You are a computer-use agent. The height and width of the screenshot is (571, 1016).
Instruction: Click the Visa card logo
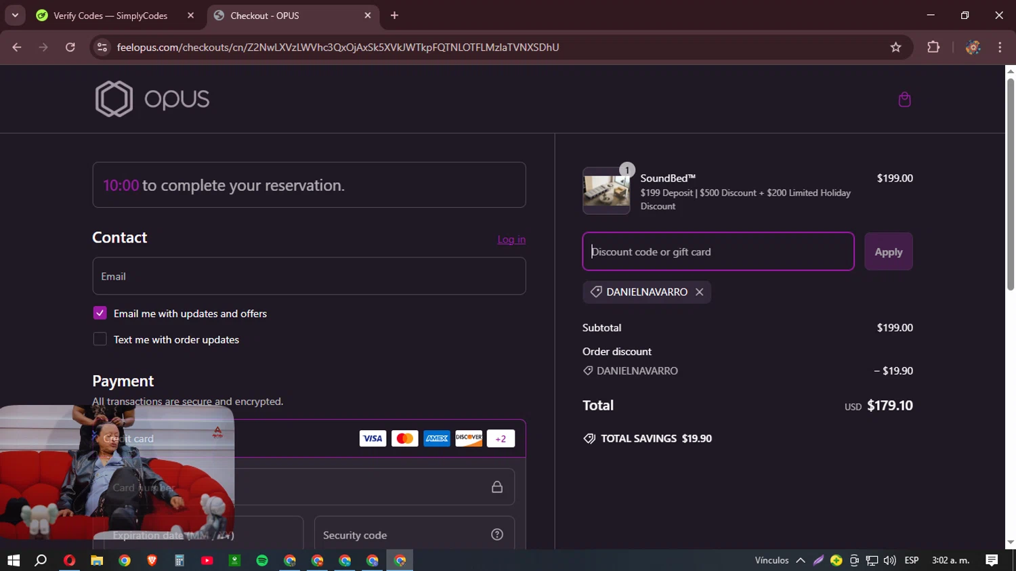(373, 438)
